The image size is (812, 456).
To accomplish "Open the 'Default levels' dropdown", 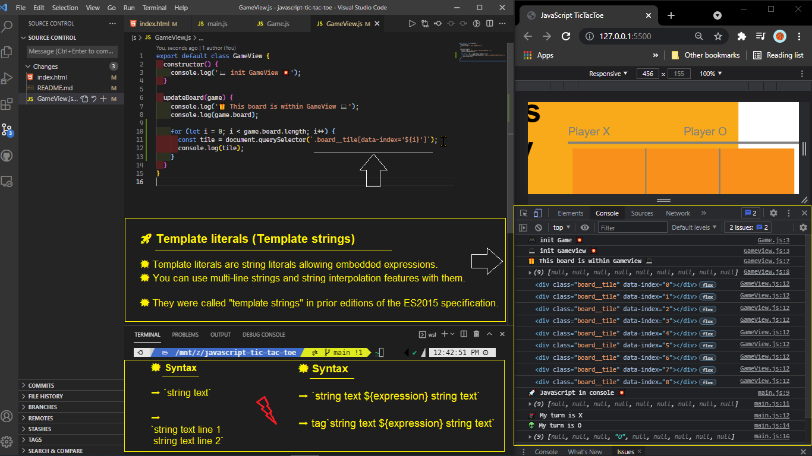I will click(694, 227).
